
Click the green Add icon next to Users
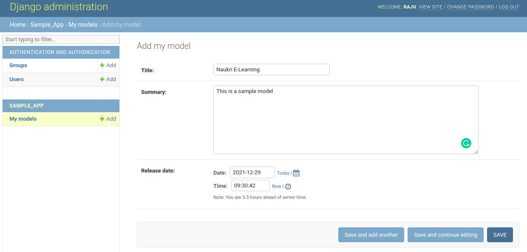point(102,79)
